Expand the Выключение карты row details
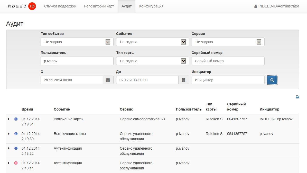The width and height of the screenshot is (307, 173). [9, 134]
